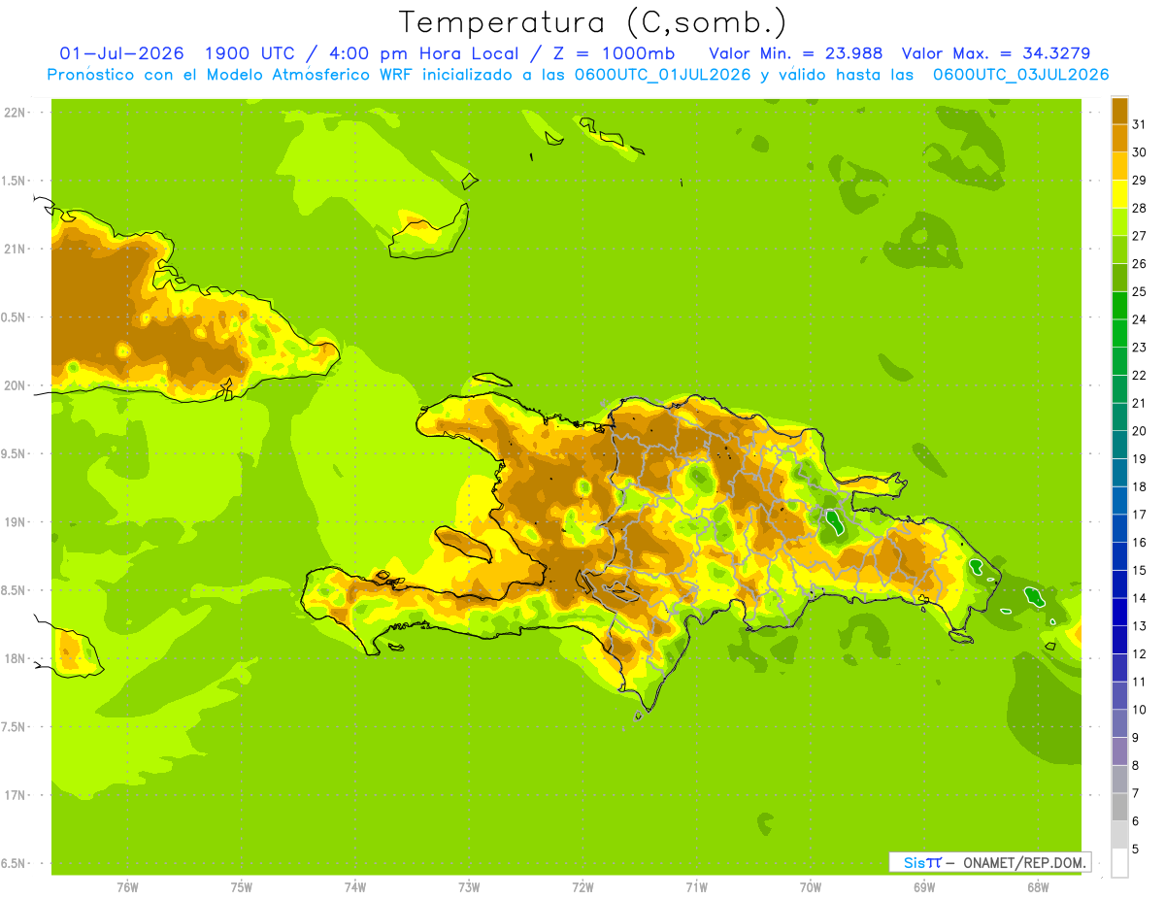Click the longitude label "72W"
This screenshot has width=1165, height=900.
(x=582, y=887)
